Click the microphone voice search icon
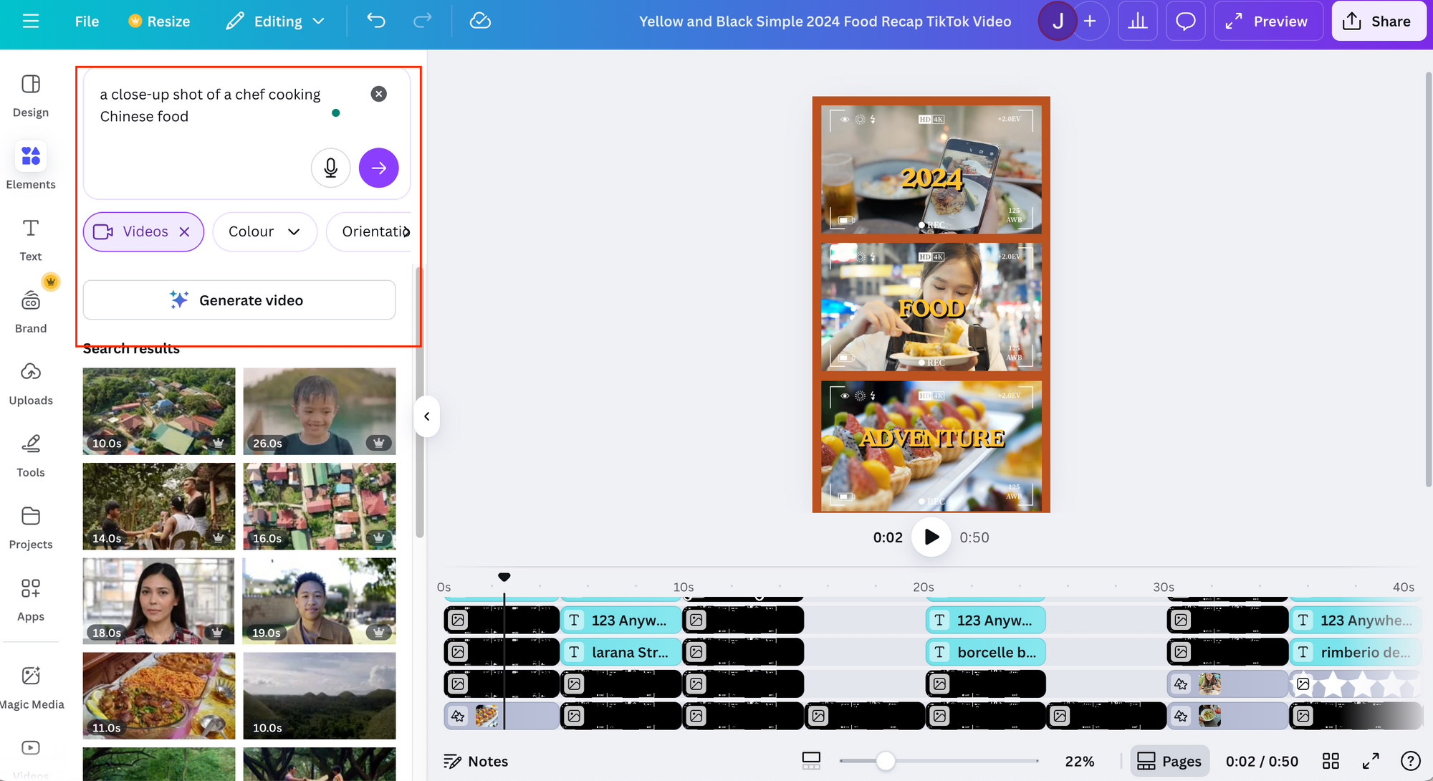1433x781 pixels. coord(330,168)
